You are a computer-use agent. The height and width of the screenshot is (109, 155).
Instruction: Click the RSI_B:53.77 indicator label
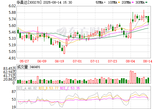(x=48, y=88)
